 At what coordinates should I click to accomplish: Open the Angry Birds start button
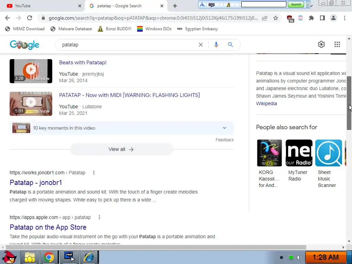click(9, 257)
